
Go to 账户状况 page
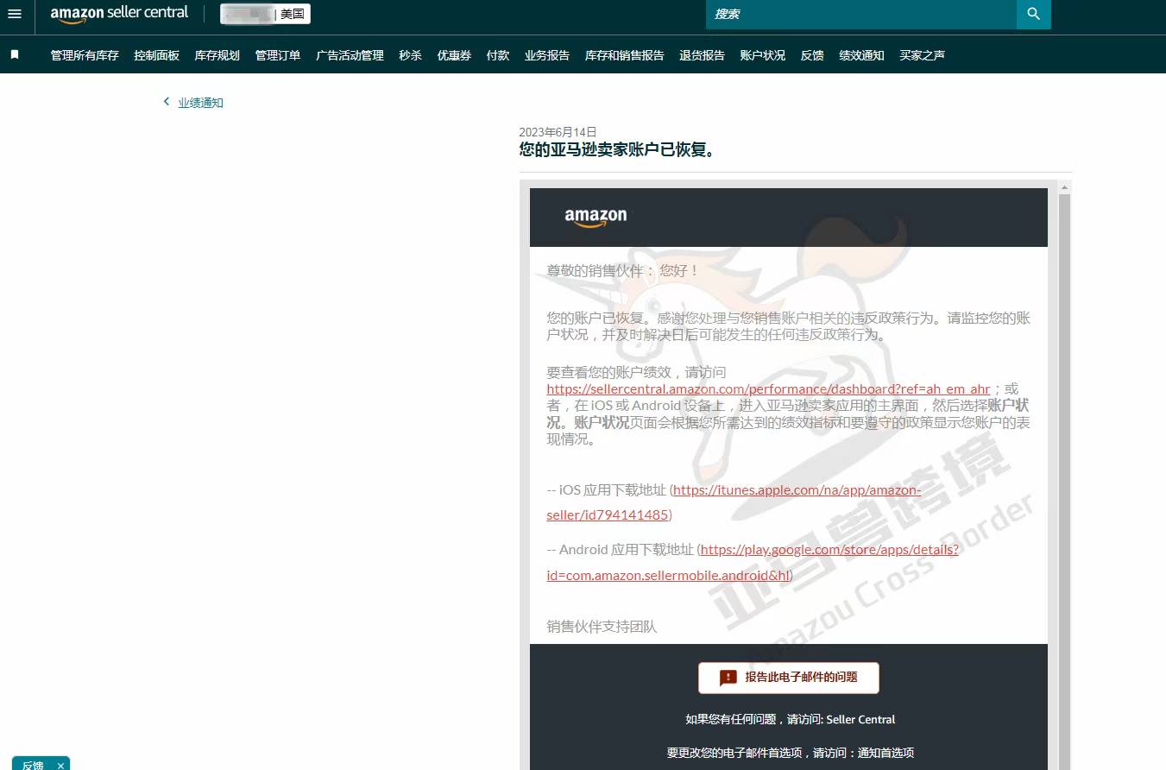[x=763, y=55]
